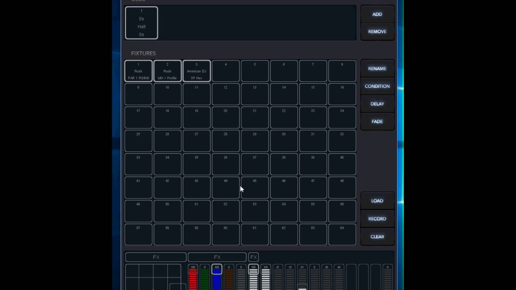Adjust the highlighted white fader at 100
516x290 pixels.
pos(253,278)
